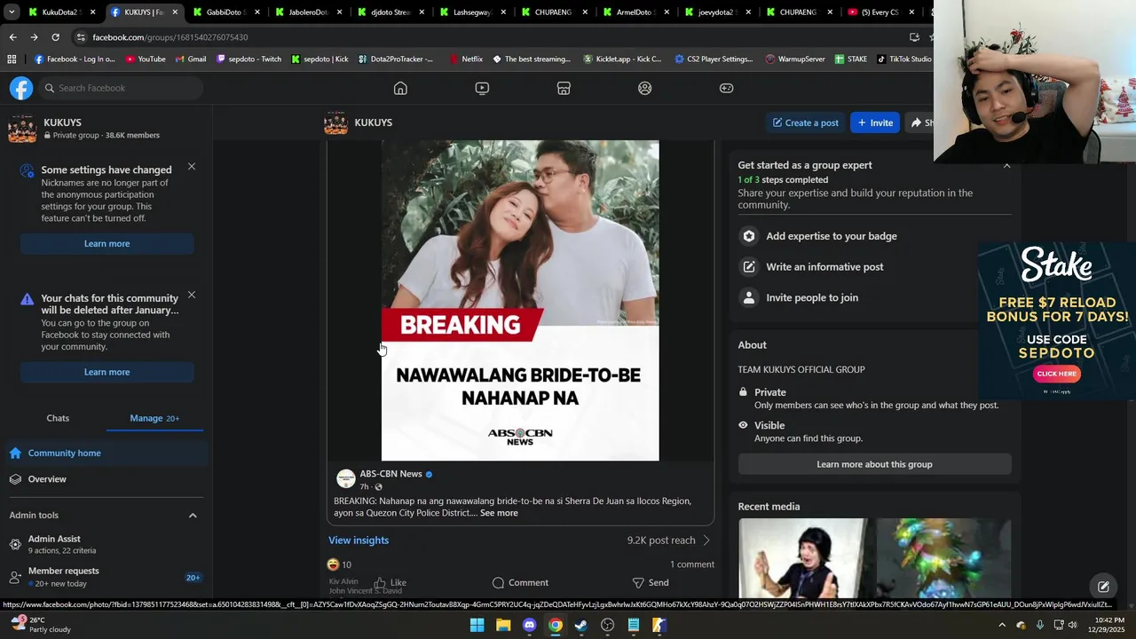Switch to Lashsegway browser tab
The image size is (1136, 639).
click(470, 12)
